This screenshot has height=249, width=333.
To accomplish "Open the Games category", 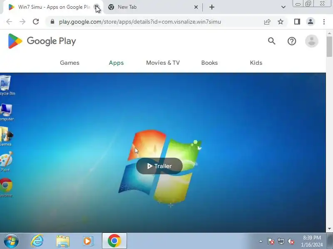I will click(x=70, y=63).
